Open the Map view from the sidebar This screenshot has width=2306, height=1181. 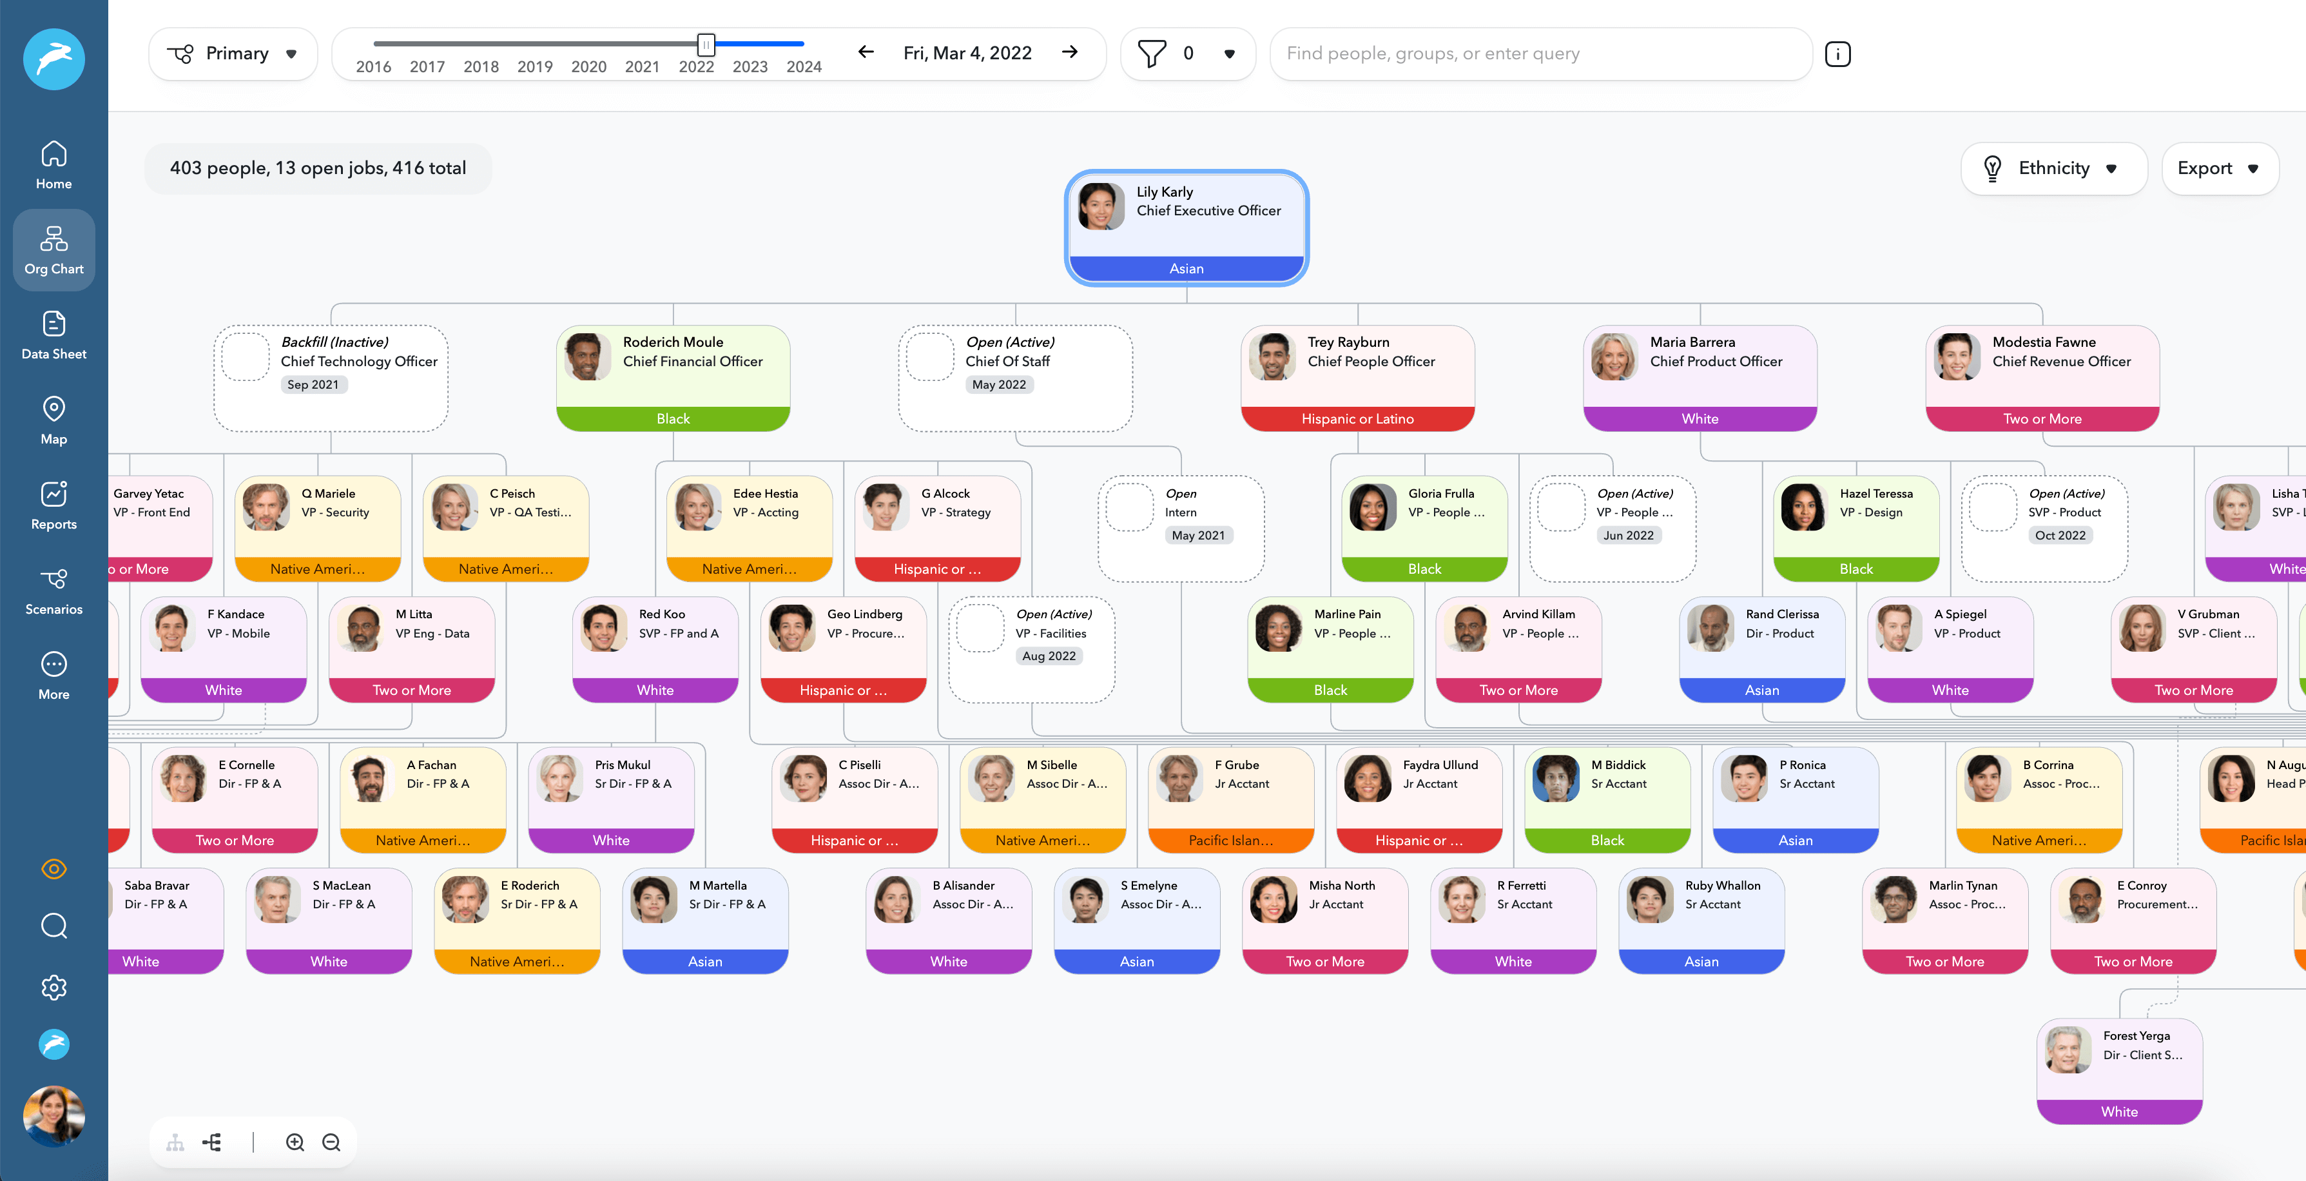click(53, 418)
